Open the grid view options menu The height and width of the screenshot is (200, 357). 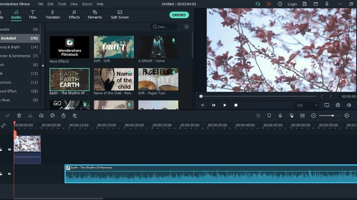(x=187, y=27)
